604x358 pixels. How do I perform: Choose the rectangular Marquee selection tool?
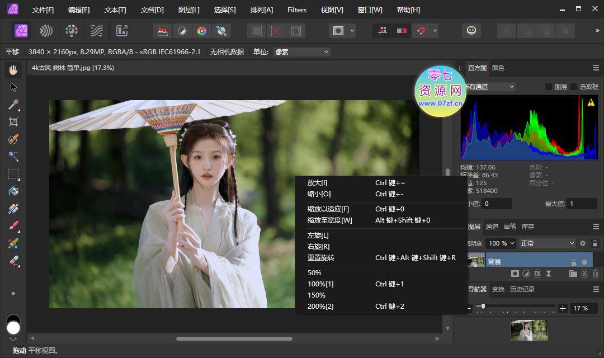13,174
